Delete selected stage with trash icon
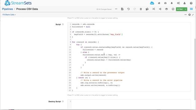196x110 pixels. point(141,9)
